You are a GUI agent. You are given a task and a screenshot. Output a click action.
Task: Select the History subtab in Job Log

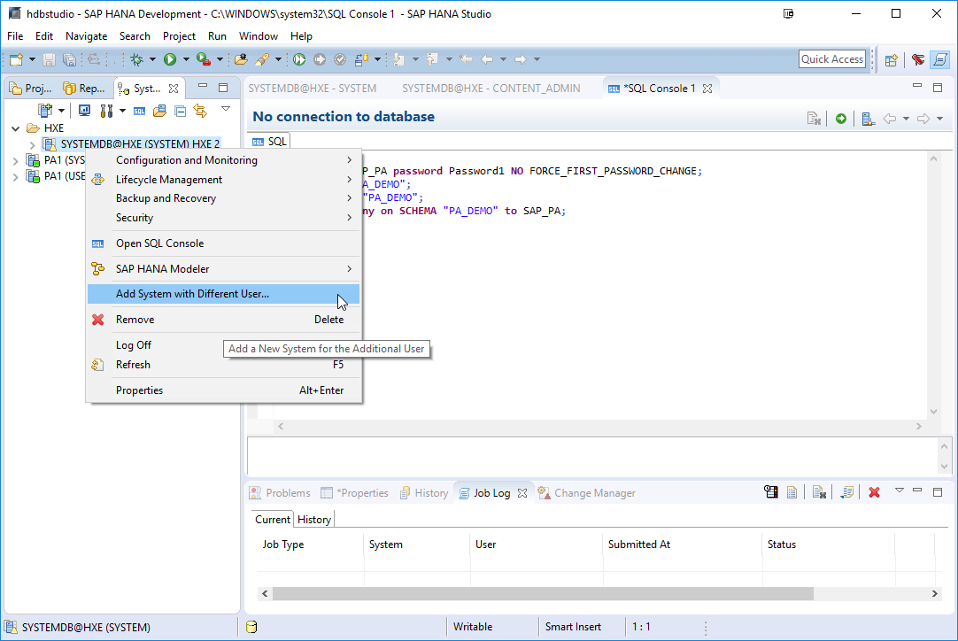tap(314, 520)
